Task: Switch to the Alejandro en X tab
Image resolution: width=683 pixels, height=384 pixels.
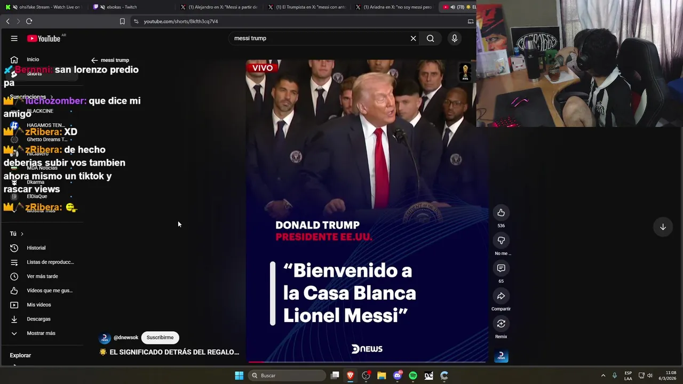Action: click(x=219, y=7)
